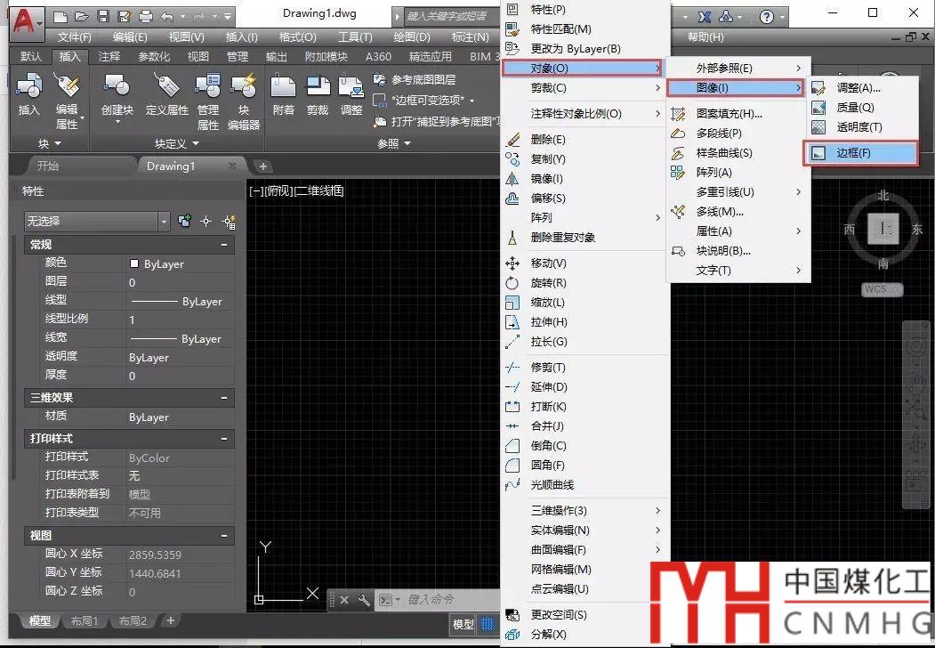Click the command line input field
Image resolution: width=935 pixels, height=648 pixels.
coord(445,600)
